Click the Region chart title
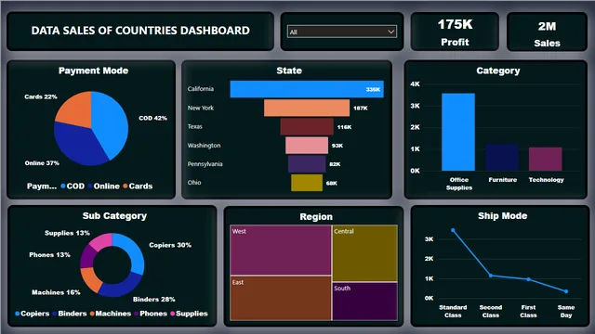Image resolution: width=595 pixels, height=334 pixels. pos(316,216)
